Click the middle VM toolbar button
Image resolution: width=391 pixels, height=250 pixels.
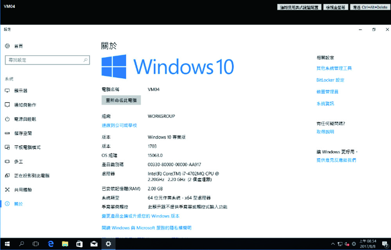click(x=335, y=7)
